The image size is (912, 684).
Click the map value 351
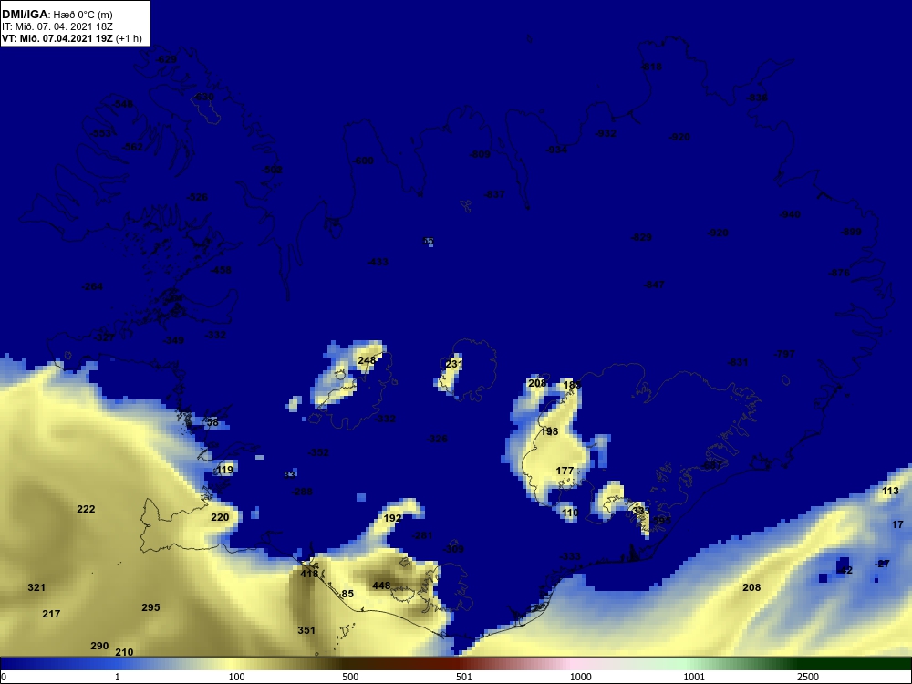(306, 630)
